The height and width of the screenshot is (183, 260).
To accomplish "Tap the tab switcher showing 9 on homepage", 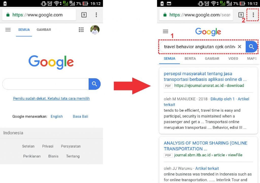I will 84,15.
